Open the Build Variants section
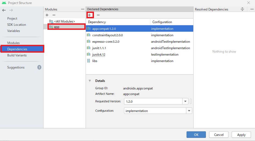Image resolution: width=255 pixels, height=141 pixels. pos(17,55)
